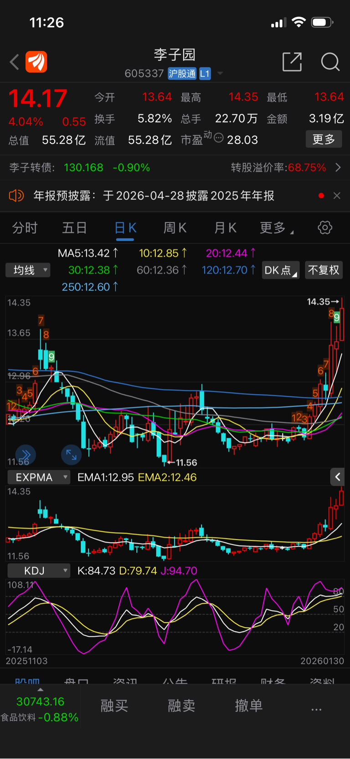Viewport: 350px width, 759px height.
Task: Tap the announcement speaker icon
Action: (x=16, y=196)
